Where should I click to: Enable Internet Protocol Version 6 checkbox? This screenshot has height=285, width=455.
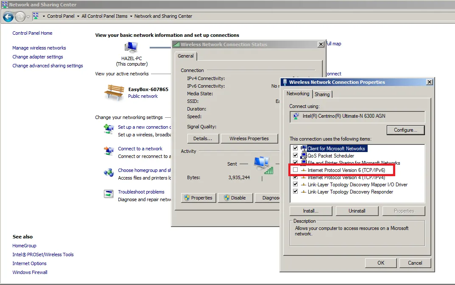point(296,170)
